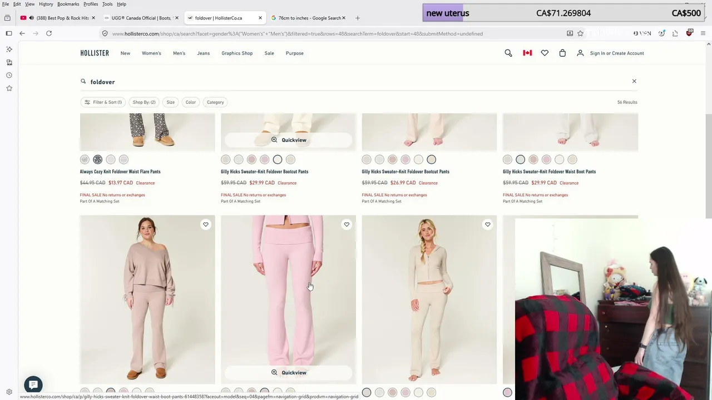
Task: Open the shopping bag
Action: pyautogui.click(x=562, y=53)
